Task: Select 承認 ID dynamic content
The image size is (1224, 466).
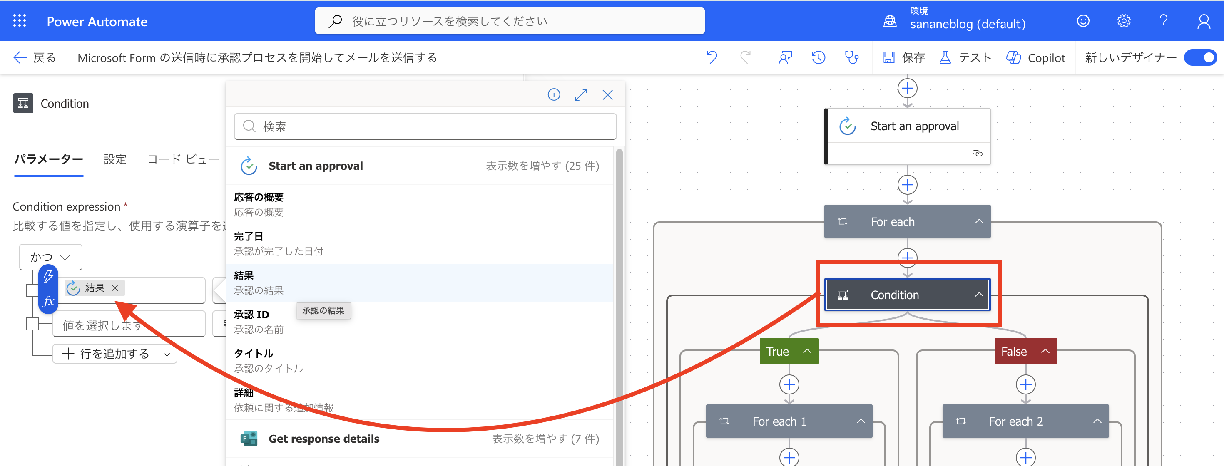Action: coord(419,322)
